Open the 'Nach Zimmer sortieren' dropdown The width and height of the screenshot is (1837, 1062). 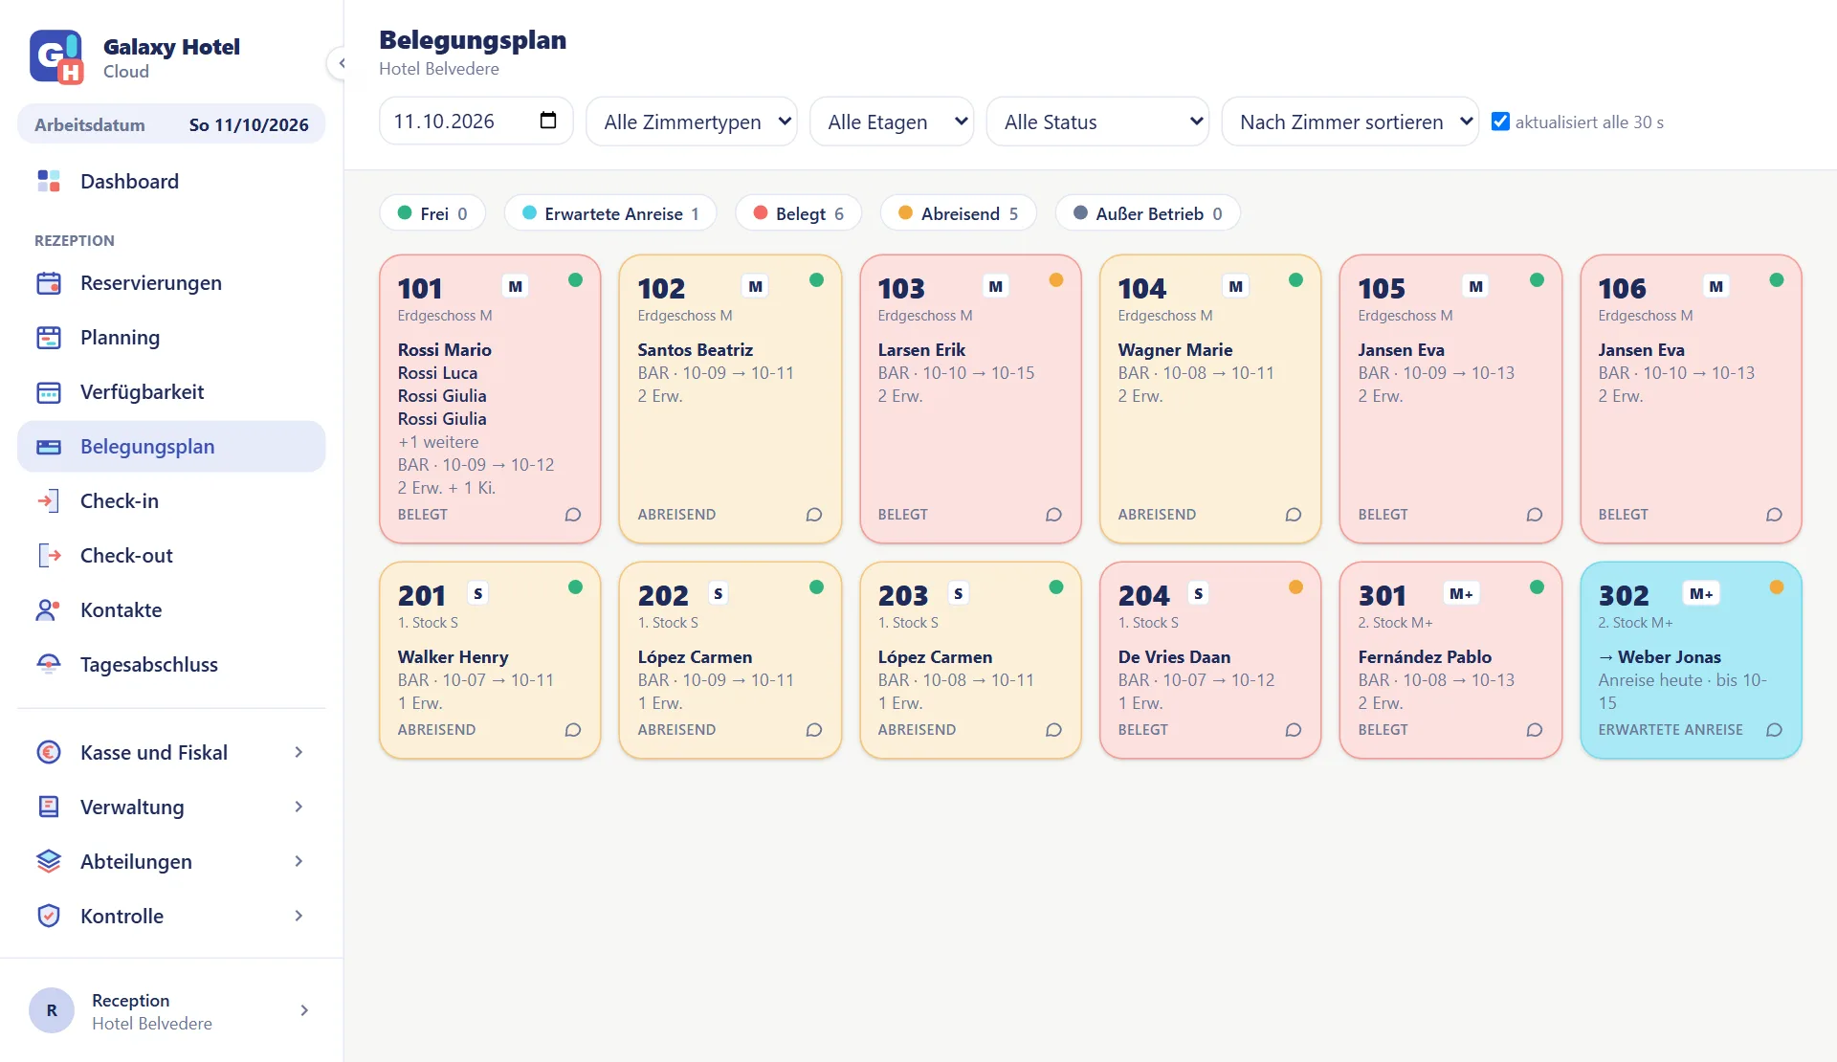1350,122
